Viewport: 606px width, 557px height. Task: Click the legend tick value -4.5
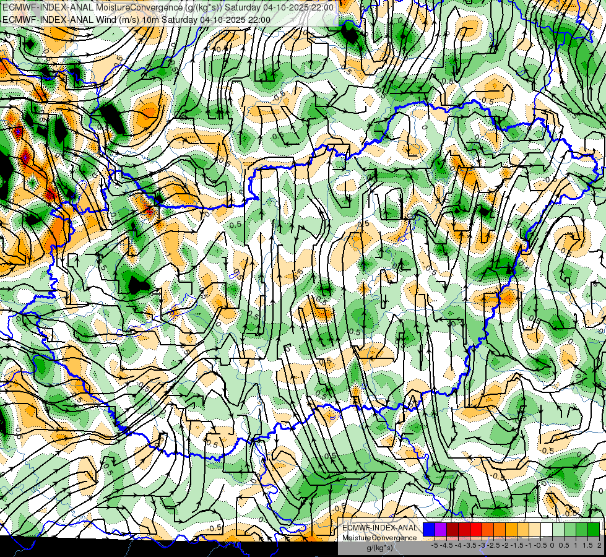(x=447, y=545)
